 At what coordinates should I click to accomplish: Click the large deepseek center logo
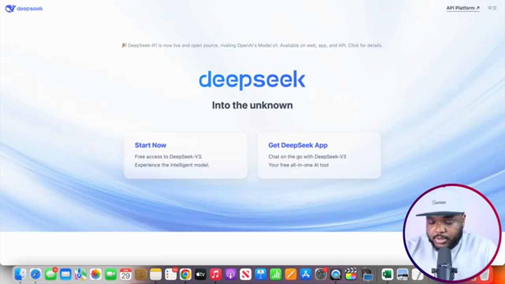tap(252, 80)
